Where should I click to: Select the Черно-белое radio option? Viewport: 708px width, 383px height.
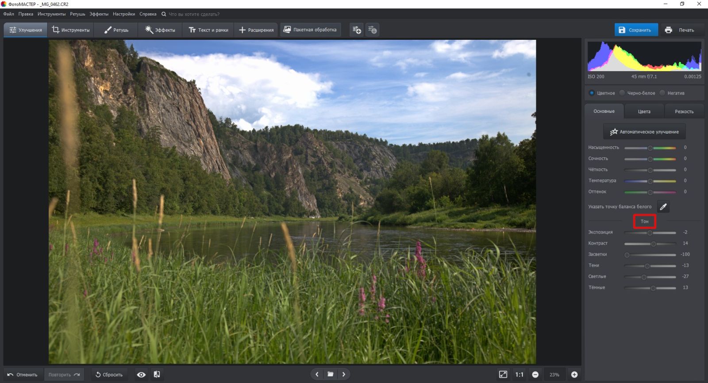(622, 93)
